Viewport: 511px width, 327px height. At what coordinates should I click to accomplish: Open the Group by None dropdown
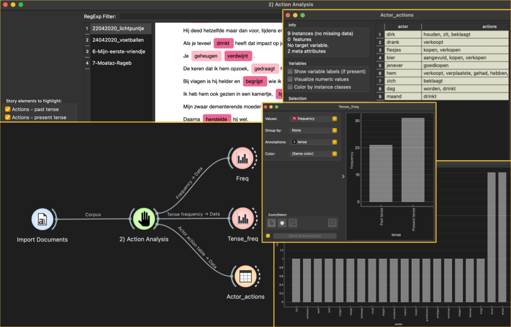313,130
